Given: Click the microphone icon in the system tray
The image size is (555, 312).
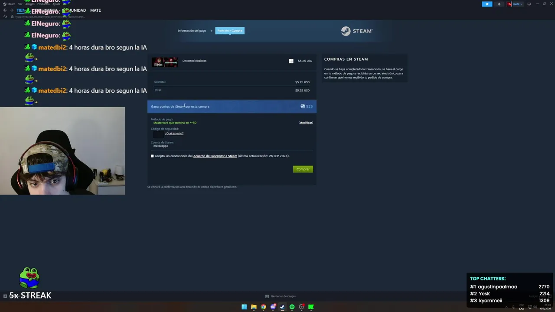Looking at the screenshot, I should coord(513,307).
